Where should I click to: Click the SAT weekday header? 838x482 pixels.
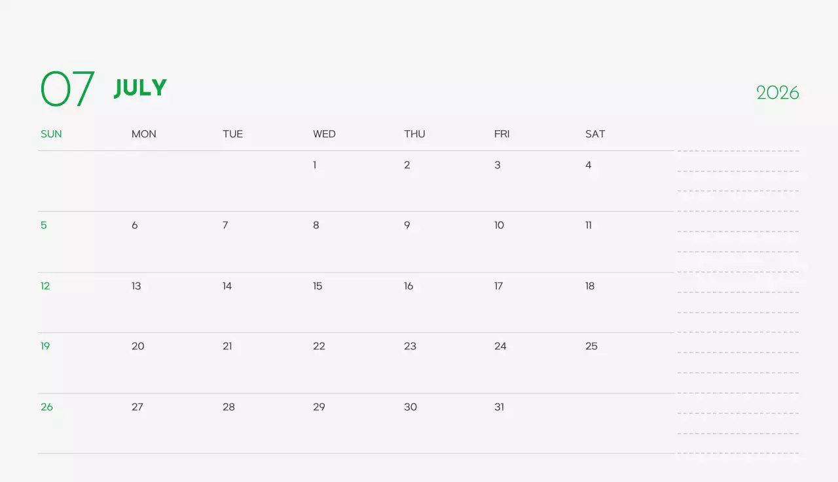(595, 134)
